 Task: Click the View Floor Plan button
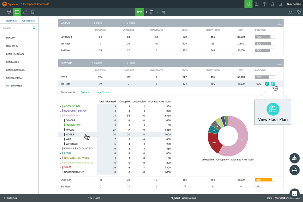coord(273,112)
